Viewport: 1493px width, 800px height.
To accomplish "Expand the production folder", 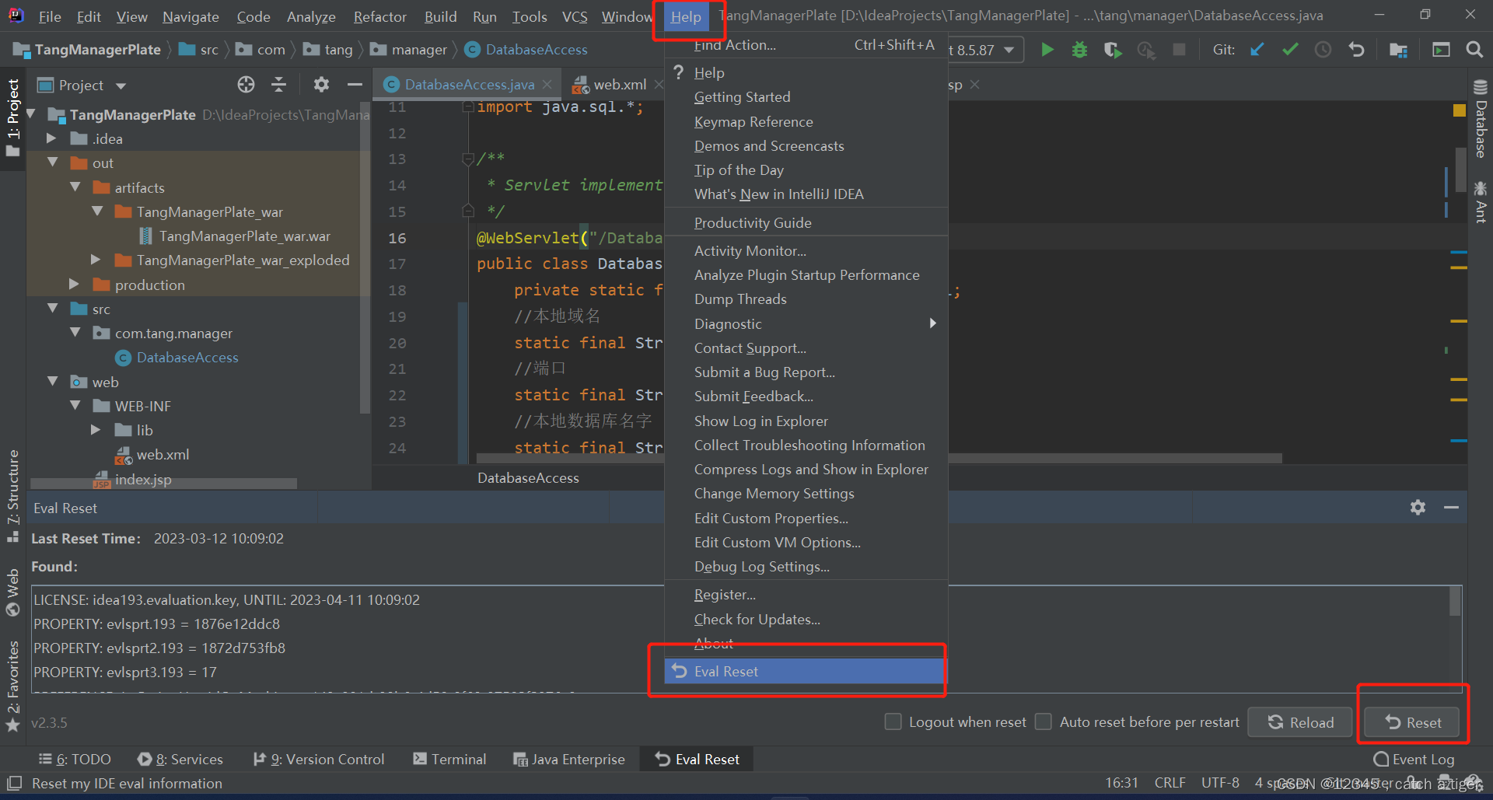I will (74, 285).
